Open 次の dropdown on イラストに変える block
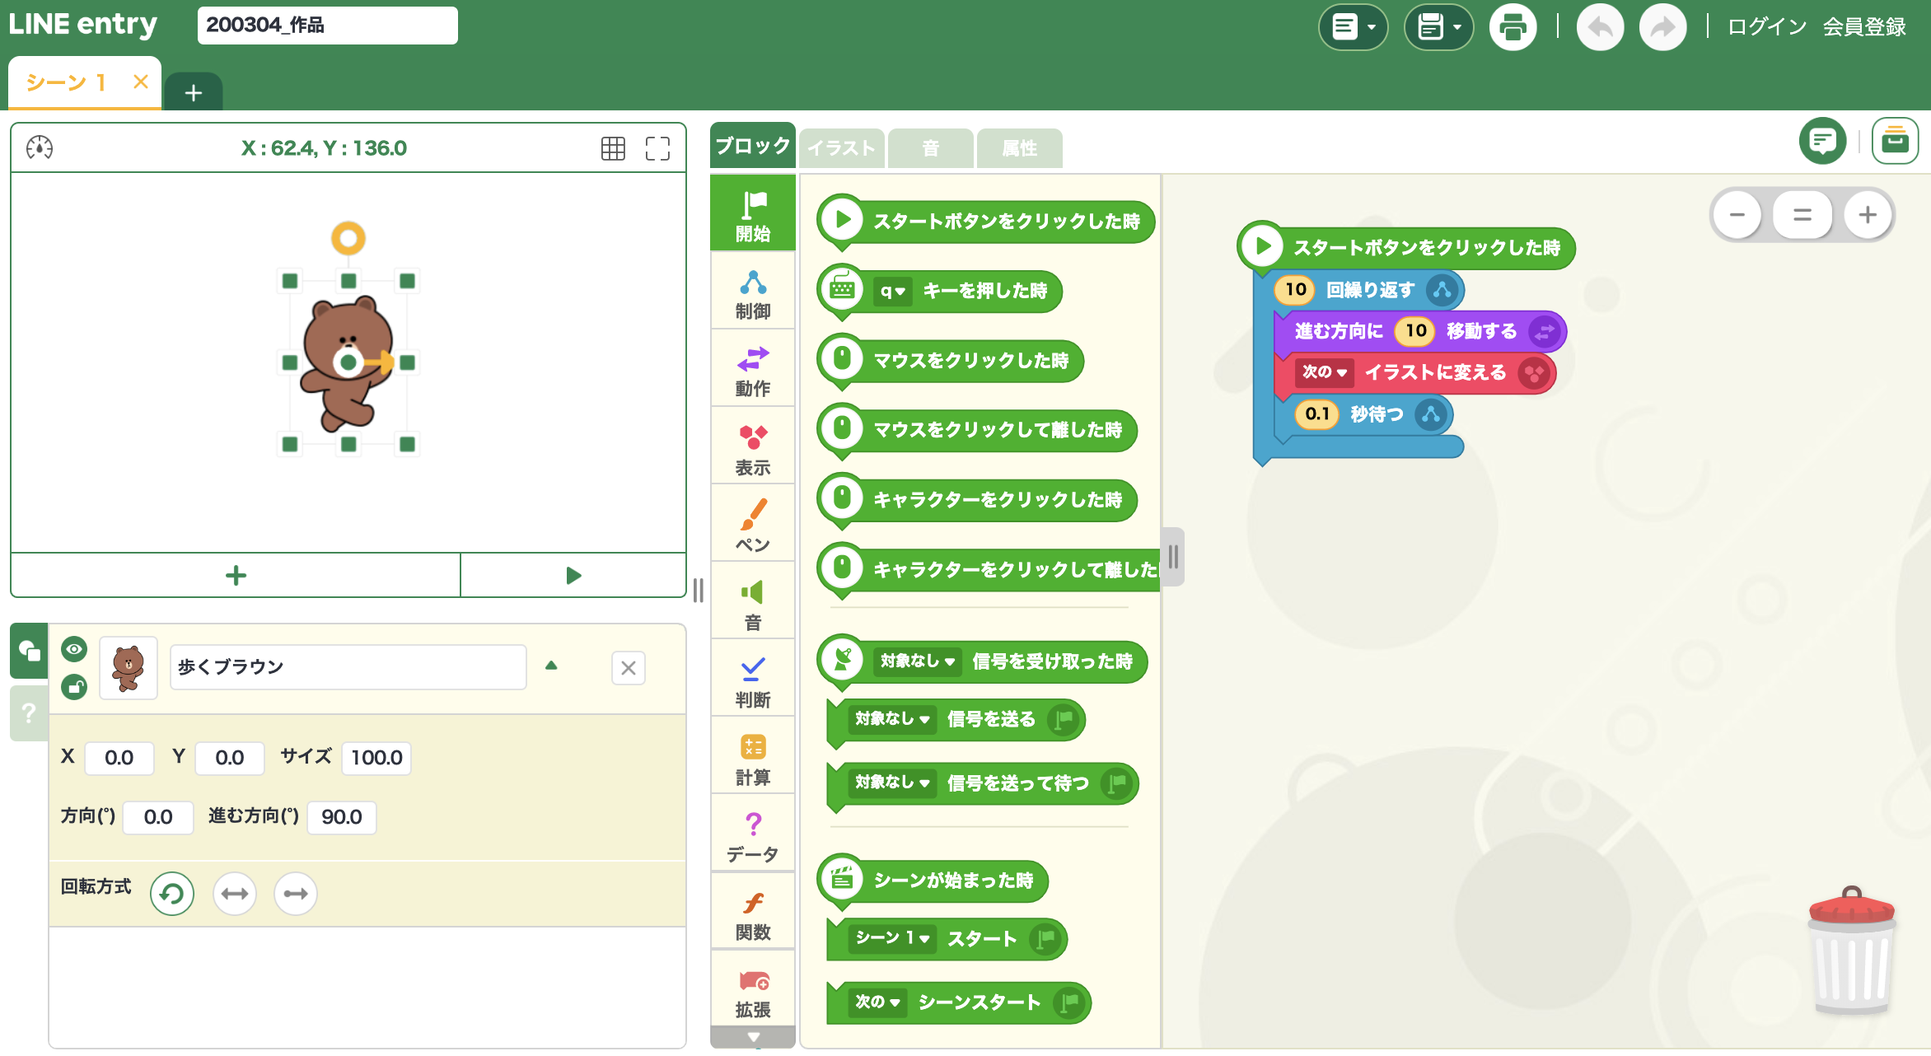Image resolution: width=1931 pixels, height=1056 pixels. [x=1325, y=372]
